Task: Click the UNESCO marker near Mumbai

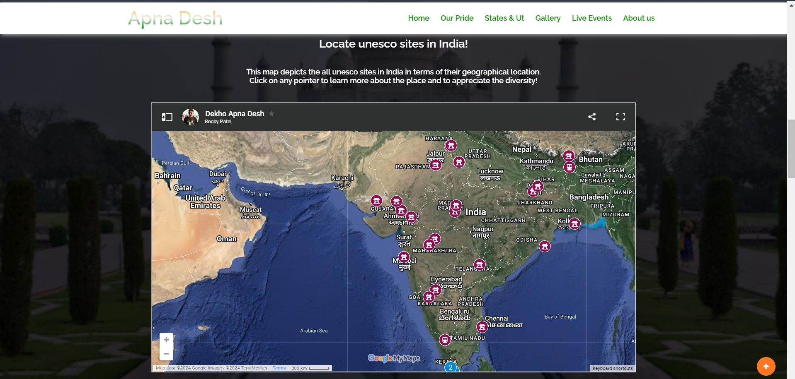Action: pos(404,257)
